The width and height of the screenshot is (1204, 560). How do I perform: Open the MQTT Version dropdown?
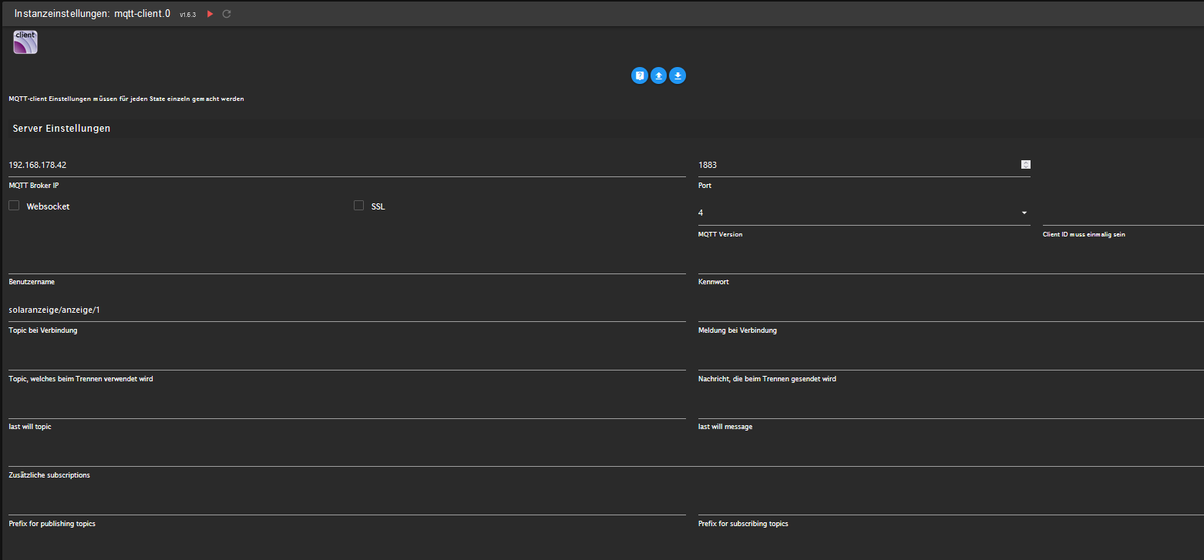click(x=864, y=213)
